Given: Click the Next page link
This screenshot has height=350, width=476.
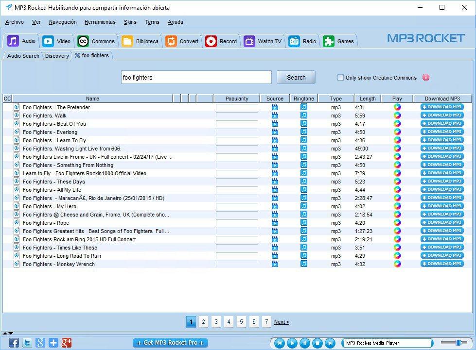Looking at the screenshot, I should click(282, 322).
